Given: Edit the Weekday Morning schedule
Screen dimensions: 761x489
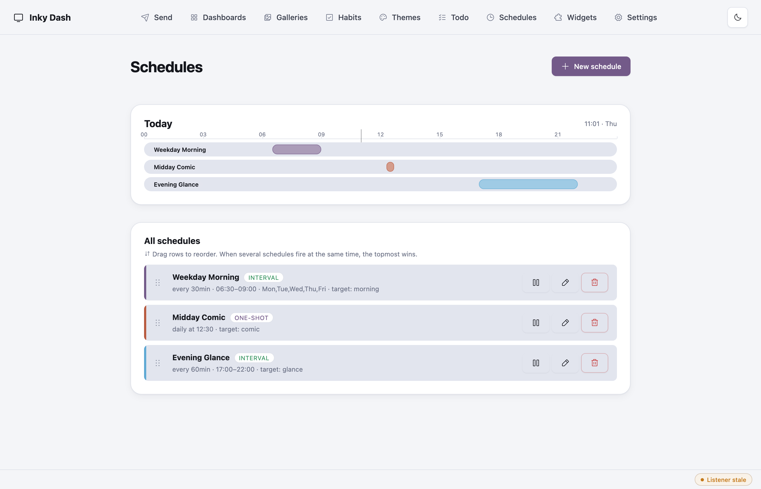Looking at the screenshot, I should click(x=565, y=283).
